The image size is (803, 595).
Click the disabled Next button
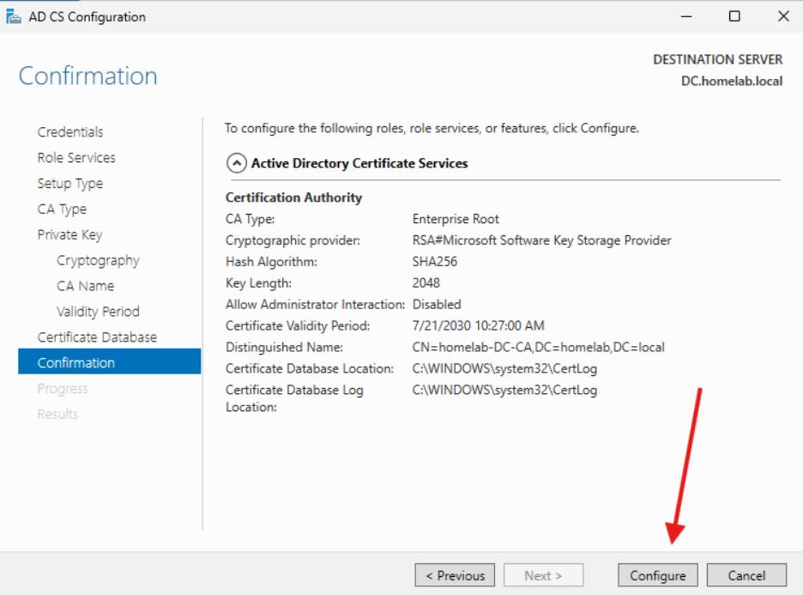coord(544,574)
